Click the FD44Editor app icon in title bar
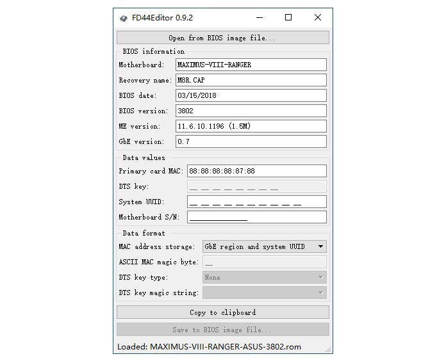 pyautogui.click(x=123, y=18)
